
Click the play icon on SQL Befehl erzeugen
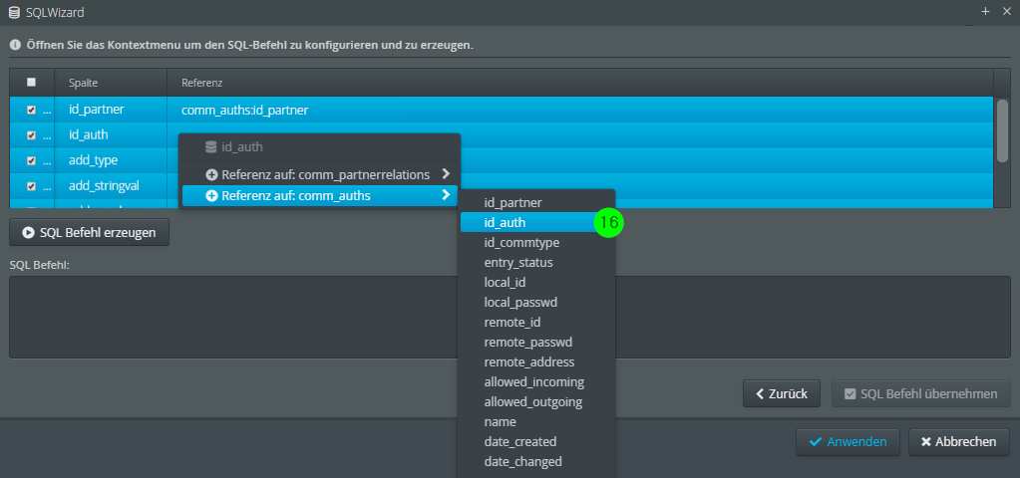pyautogui.click(x=28, y=232)
